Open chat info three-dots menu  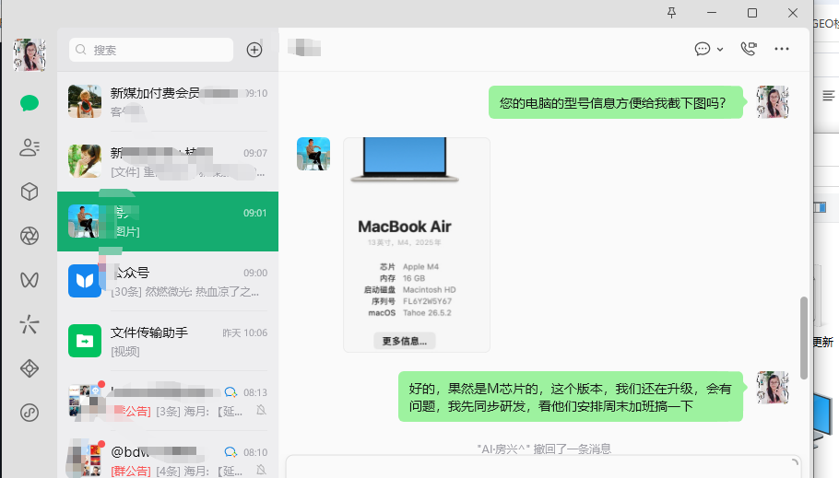click(x=782, y=49)
